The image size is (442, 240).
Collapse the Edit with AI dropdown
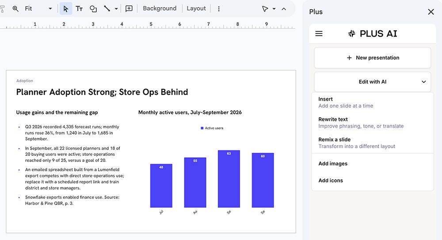(x=372, y=82)
